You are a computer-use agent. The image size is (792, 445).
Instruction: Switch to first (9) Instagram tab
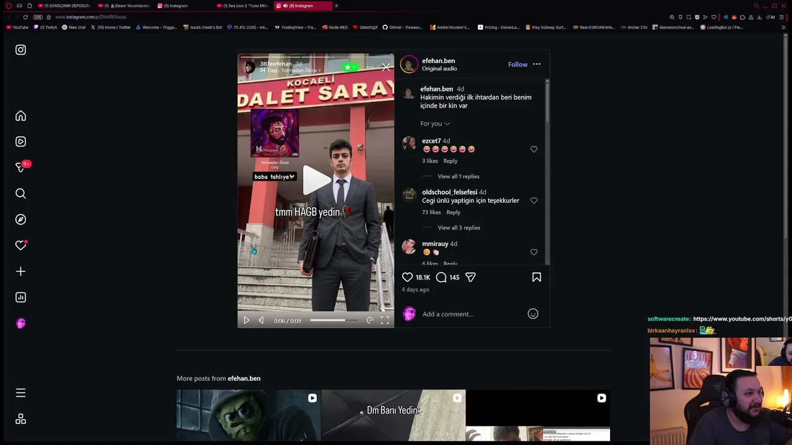[x=183, y=6]
